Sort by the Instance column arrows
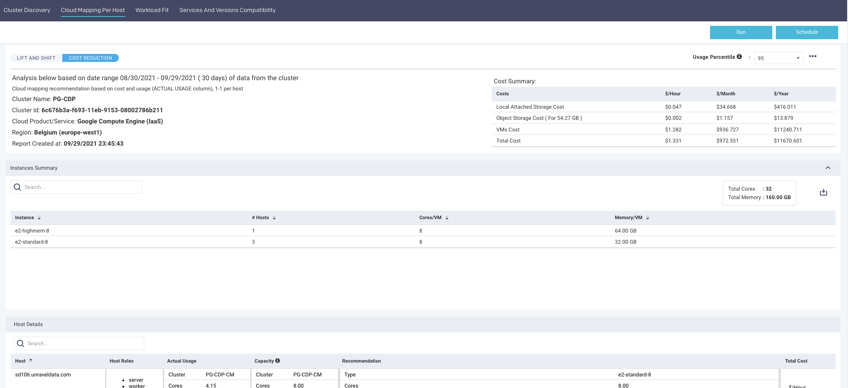The height and width of the screenshot is (388, 848). coord(39,218)
